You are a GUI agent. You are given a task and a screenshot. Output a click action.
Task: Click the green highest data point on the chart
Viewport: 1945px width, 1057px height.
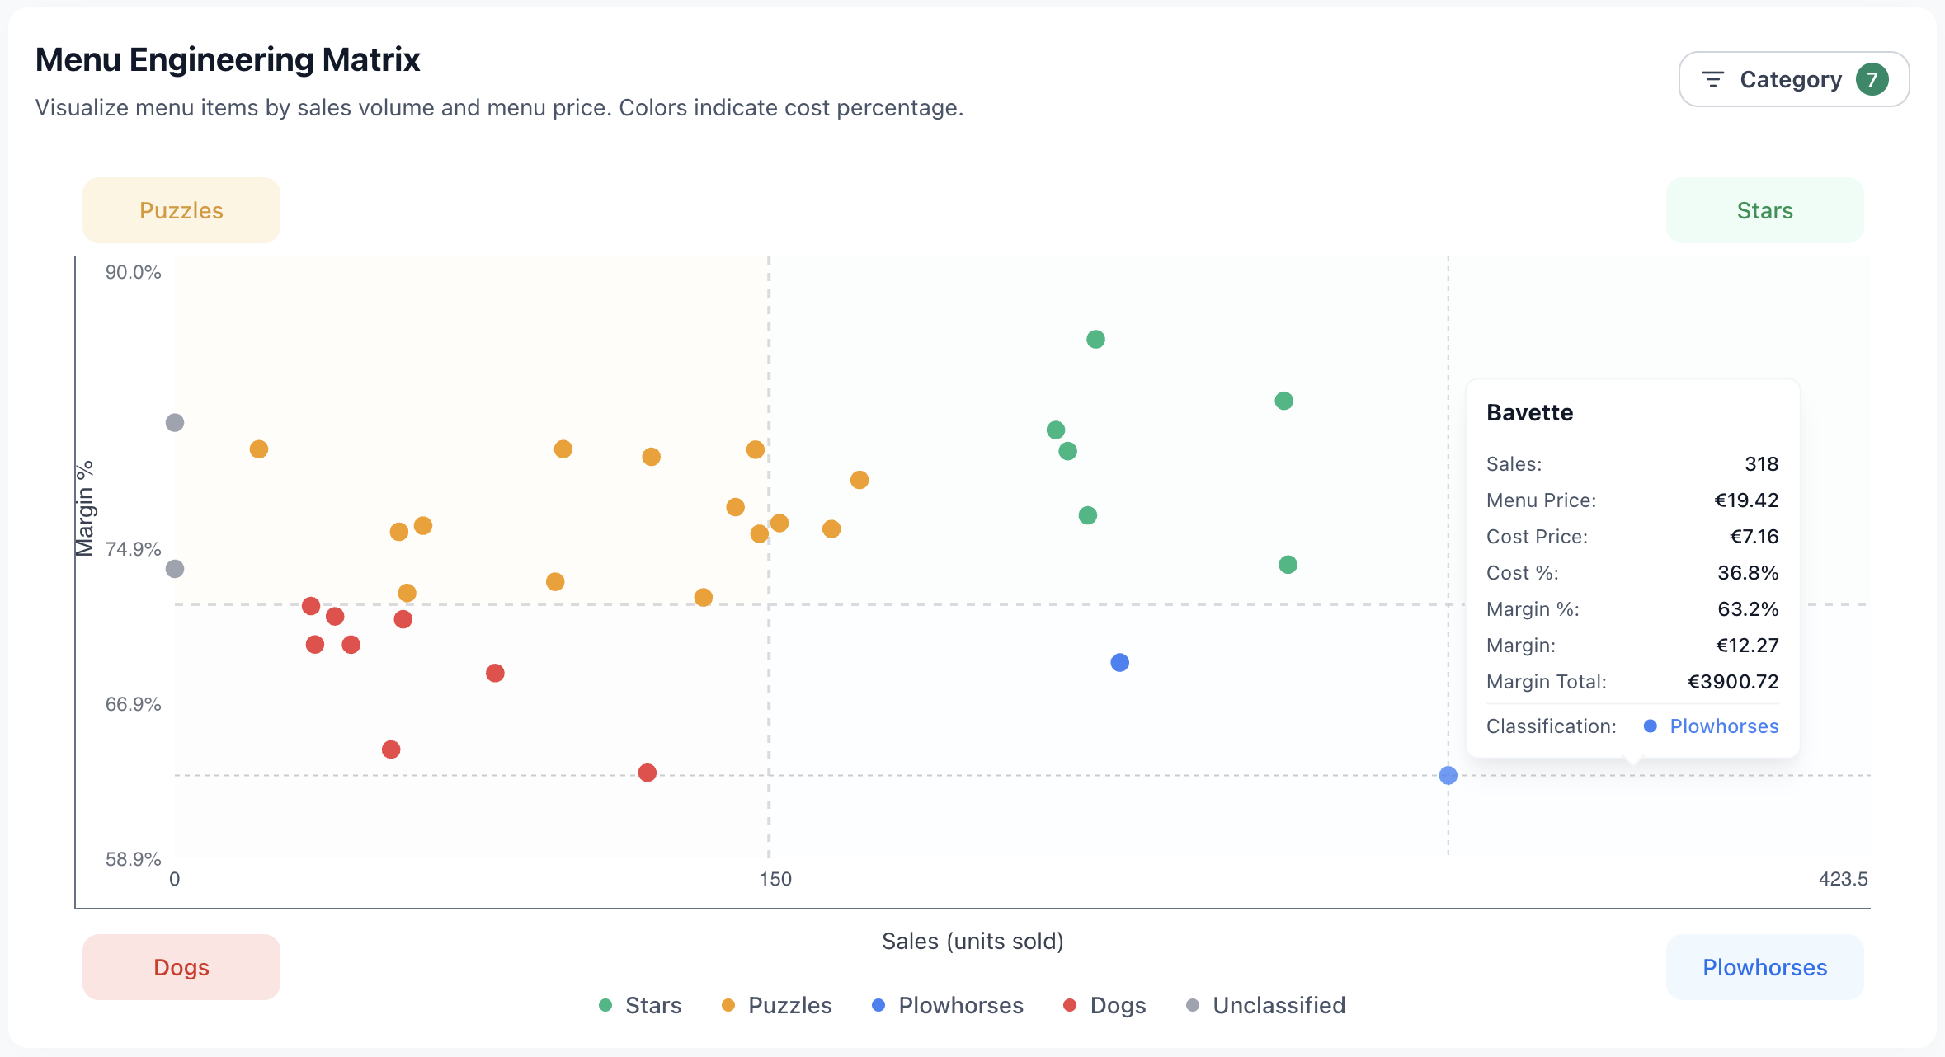click(x=1095, y=338)
